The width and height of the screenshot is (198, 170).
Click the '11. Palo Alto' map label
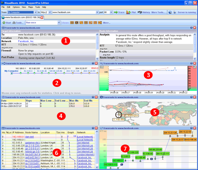pyautogui.click(x=119, y=120)
